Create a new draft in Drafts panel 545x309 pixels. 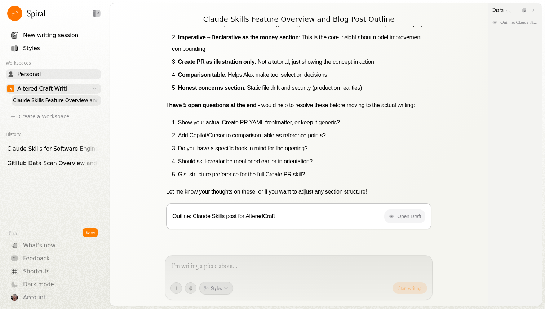(524, 10)
